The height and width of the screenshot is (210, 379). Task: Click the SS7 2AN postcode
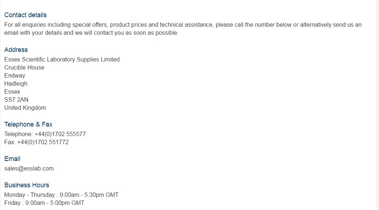(x=16, y=100)
